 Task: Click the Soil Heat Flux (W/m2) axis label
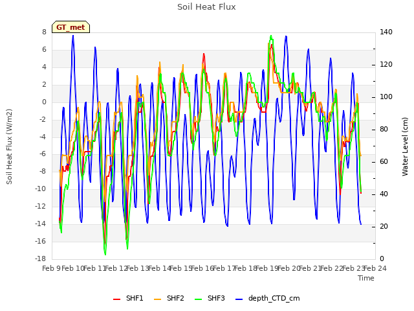(x=9, y=146)
